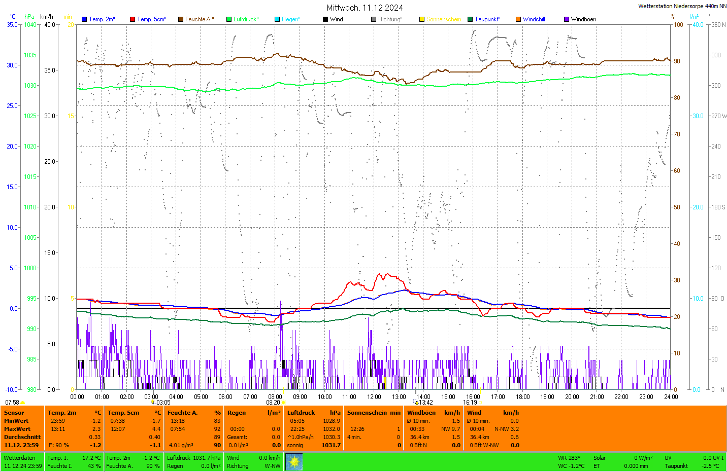Click the Taupunkt legend label
The width and height of the screenshot is (727, 472).
click(487, 19)
